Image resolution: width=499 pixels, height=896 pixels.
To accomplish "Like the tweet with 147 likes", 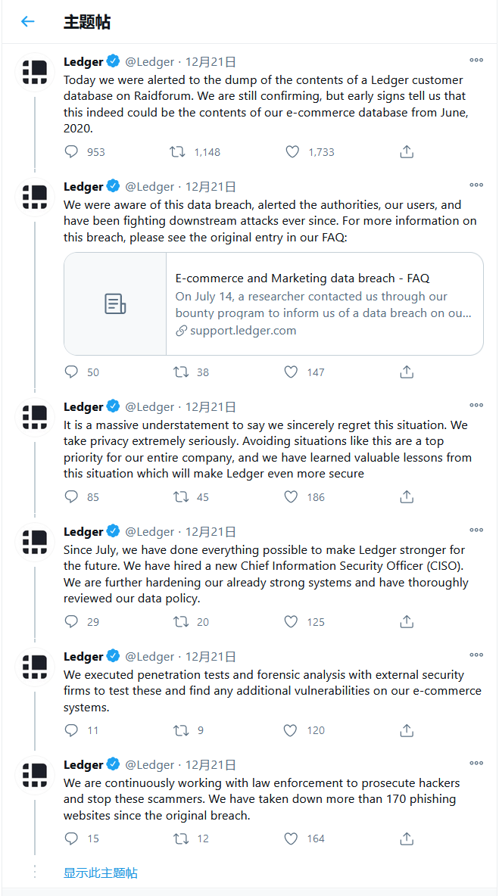I will tap(292, 372).
